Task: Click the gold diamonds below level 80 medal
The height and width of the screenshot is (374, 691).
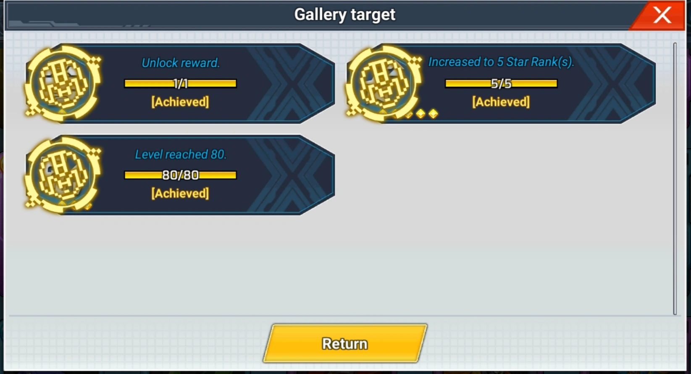Action: coord(76,206)
